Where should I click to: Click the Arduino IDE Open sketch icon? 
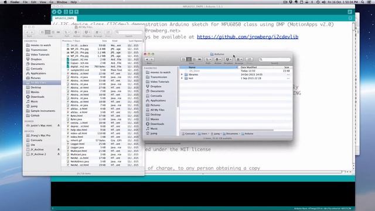71,12
